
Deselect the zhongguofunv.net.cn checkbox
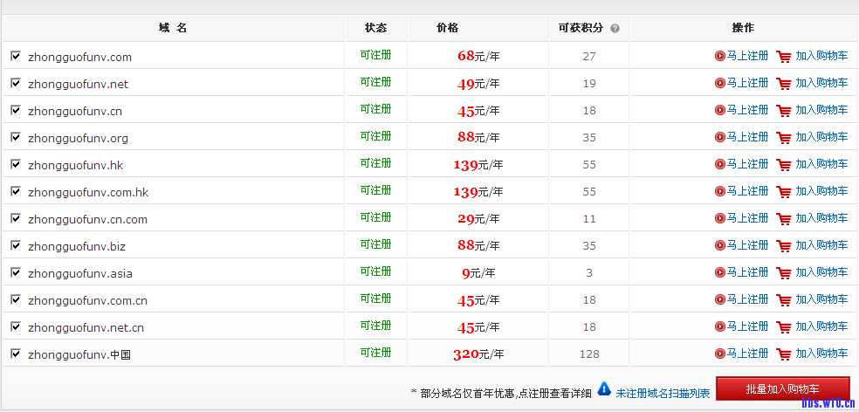[16, 326]
